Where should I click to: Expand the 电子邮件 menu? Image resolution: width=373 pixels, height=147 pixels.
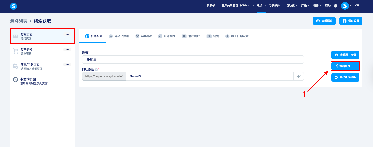[x=276, y=6]
